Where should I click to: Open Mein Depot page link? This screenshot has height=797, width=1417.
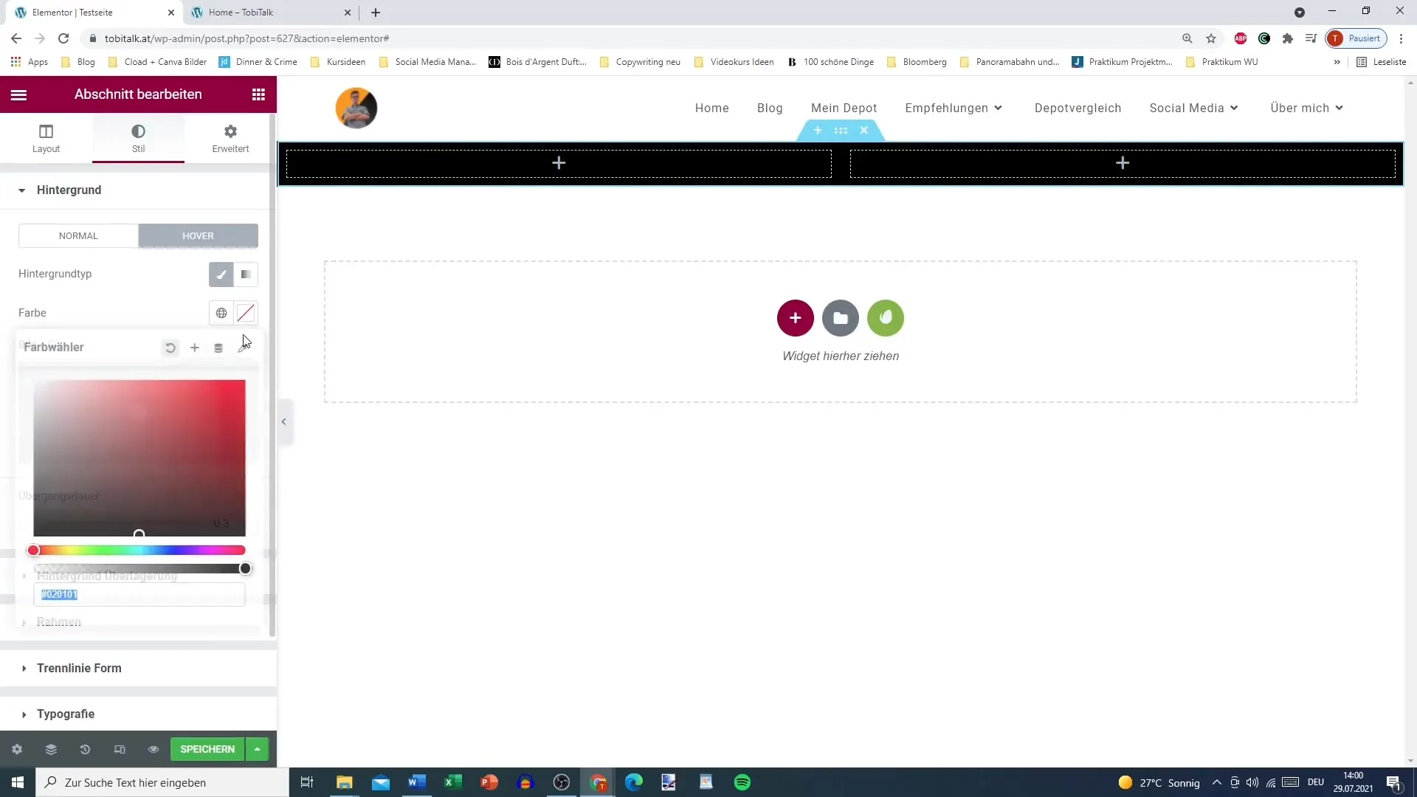(x=844, y=108)
